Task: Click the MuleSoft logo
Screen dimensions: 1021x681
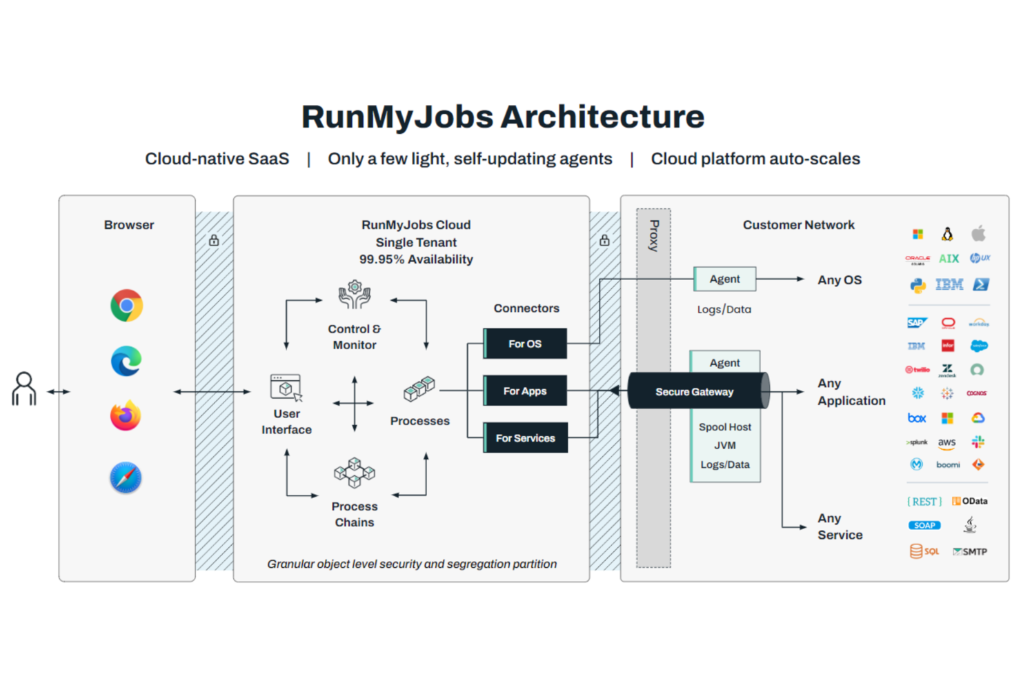Action: (917, 464)
